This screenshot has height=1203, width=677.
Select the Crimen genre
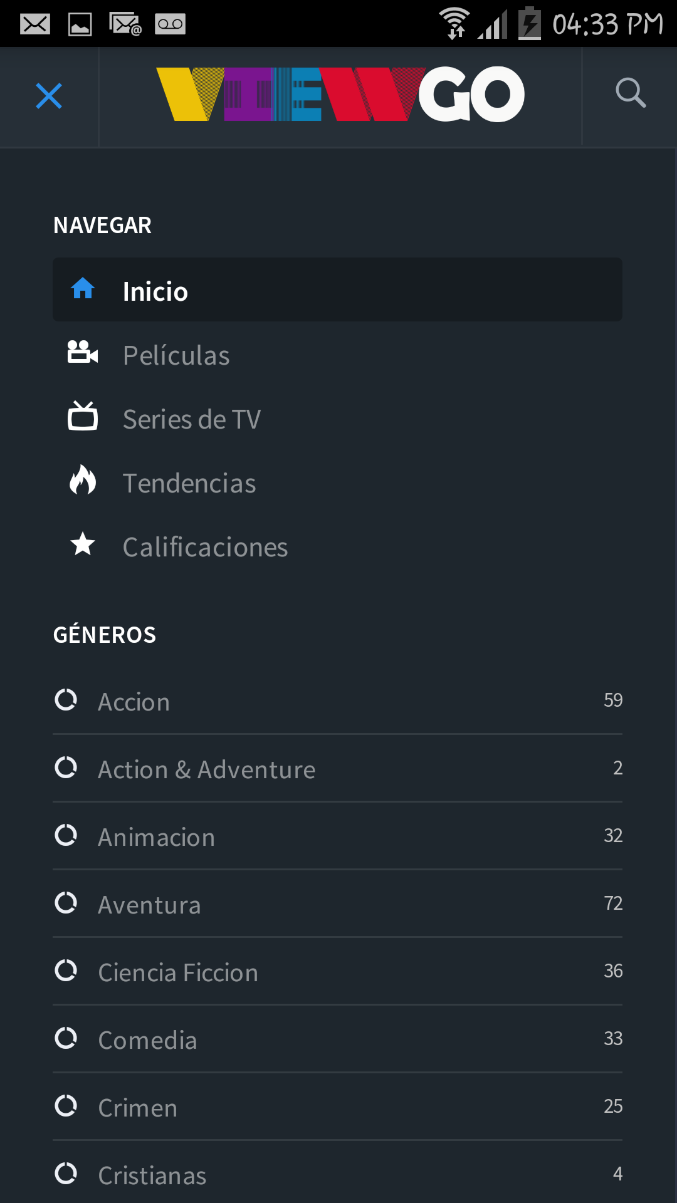[138, 1108]
